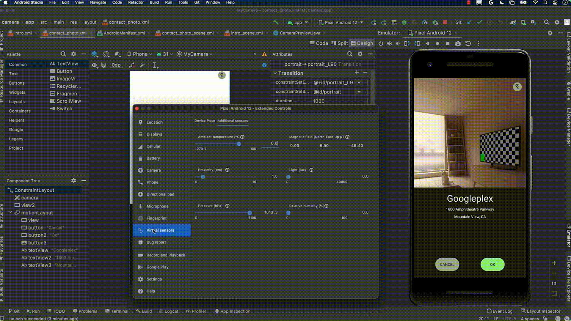Collapse motionLayout tree node

pos(10,213)
